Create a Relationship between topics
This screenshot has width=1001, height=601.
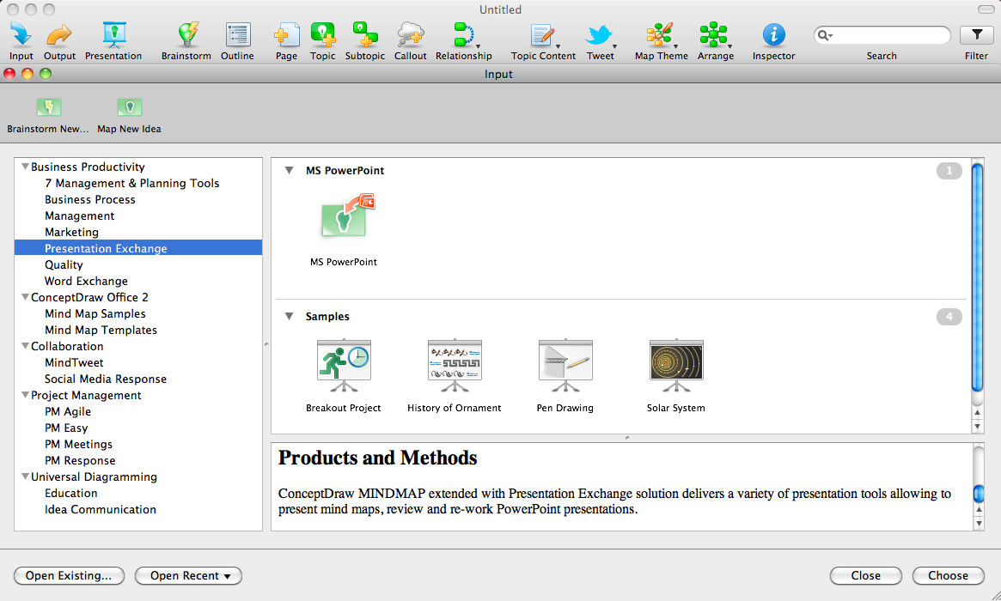pos(462,34)
